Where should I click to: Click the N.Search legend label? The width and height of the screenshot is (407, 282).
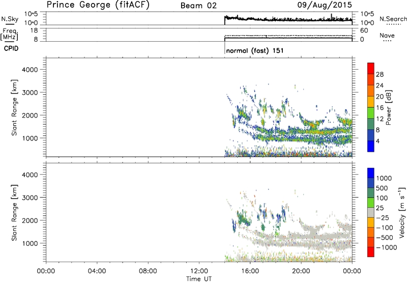(393, 19)
